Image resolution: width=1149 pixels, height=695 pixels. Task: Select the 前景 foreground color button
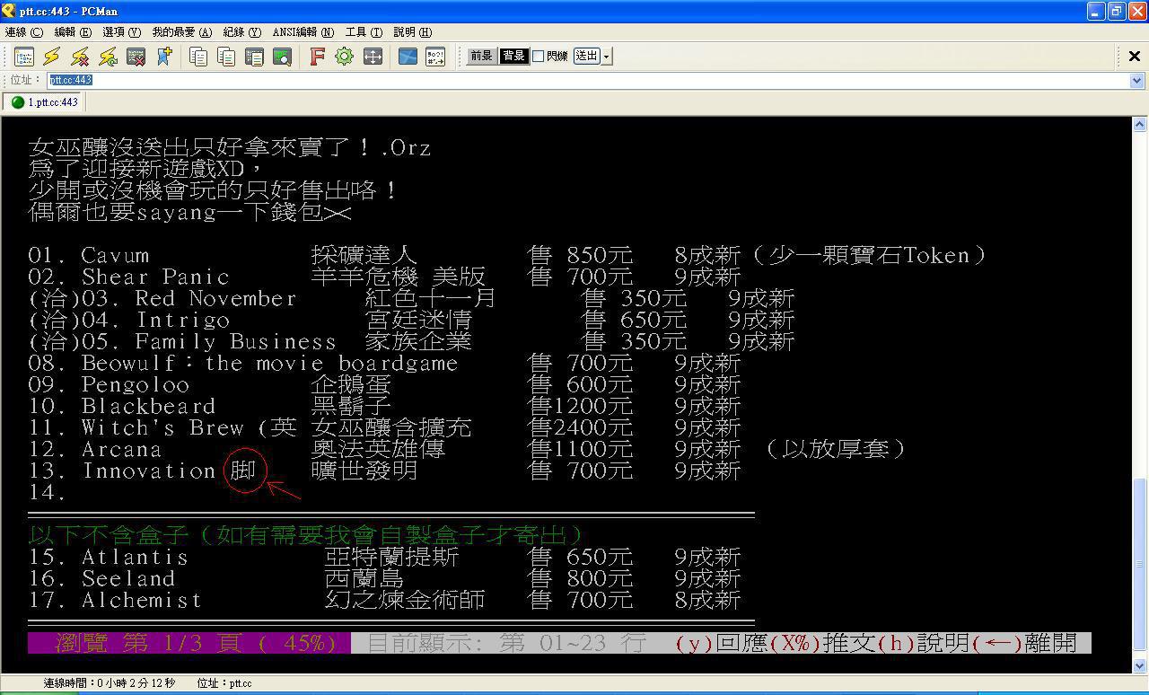(481, 57)
